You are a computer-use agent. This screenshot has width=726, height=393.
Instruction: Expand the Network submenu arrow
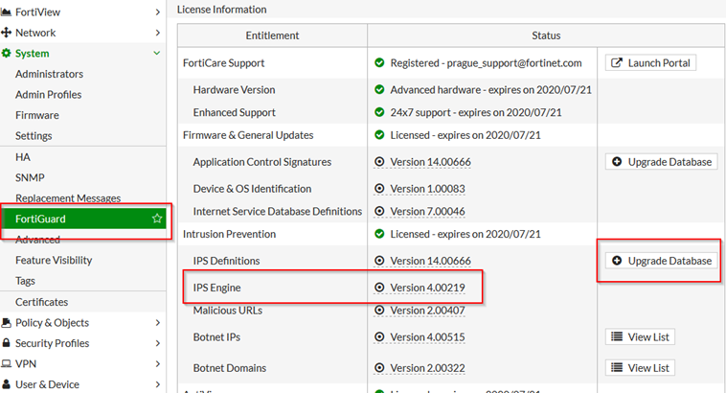[x=157, y=33]
